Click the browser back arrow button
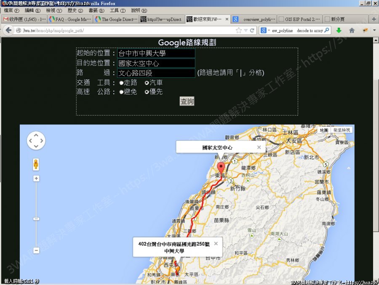 coord(8,30)
